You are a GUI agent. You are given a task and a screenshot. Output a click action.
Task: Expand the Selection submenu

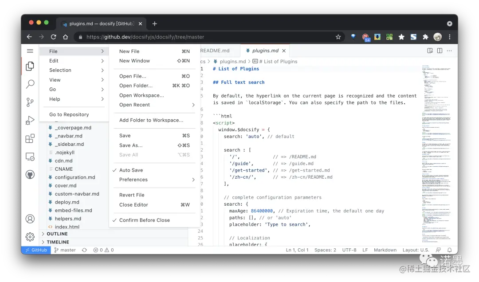[x=75, y=70]
